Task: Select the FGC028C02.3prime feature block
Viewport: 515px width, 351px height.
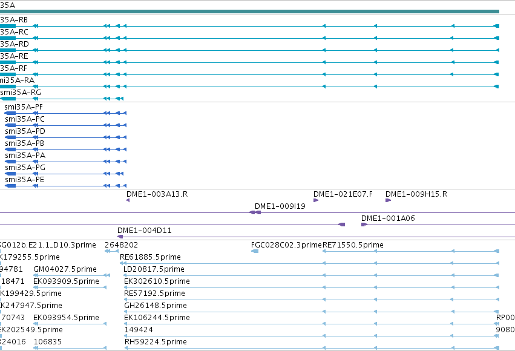Action: [255, 251]
